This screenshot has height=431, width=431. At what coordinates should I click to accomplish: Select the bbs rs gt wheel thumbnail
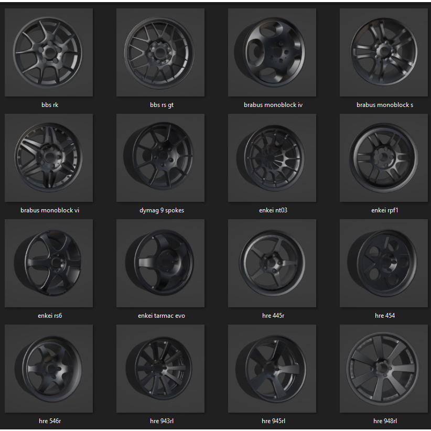160,52
